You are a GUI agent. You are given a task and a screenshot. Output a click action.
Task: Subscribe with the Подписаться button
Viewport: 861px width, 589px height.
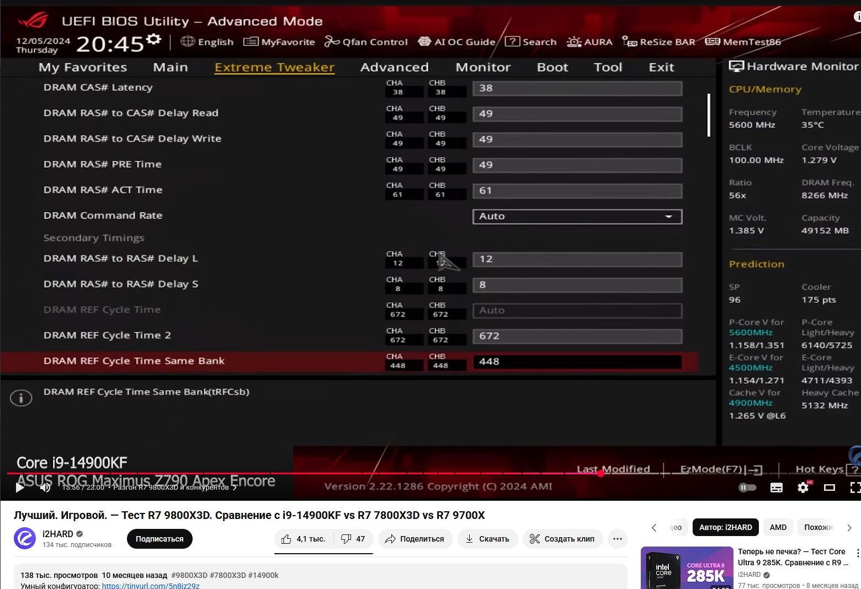click(x=160, y=539)
